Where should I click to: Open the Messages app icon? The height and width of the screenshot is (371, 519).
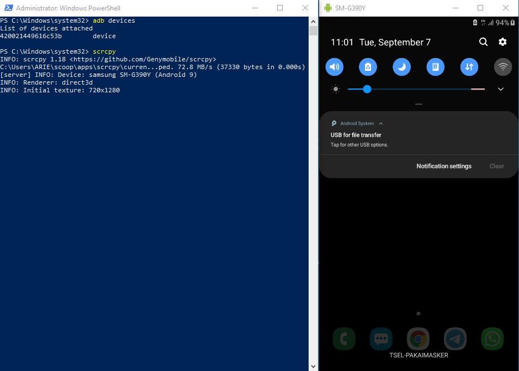[x=381, y=339]
